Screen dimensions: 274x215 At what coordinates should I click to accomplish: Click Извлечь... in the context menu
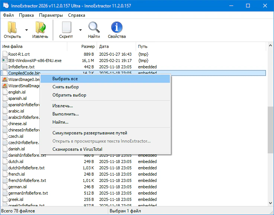point(62,106)
